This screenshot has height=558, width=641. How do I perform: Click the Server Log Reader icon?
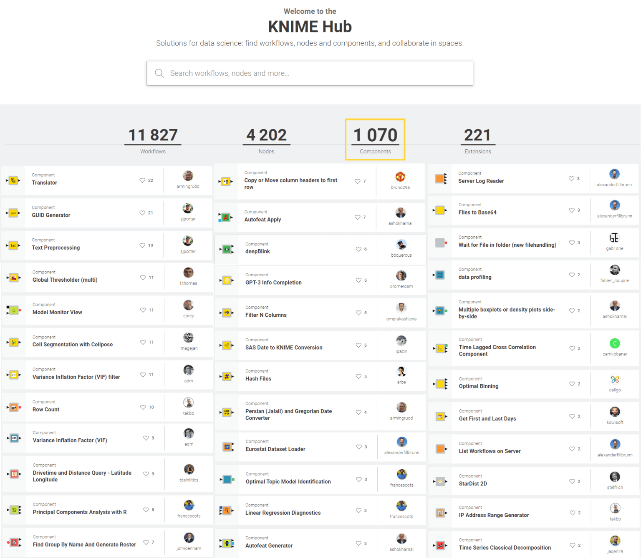[x=441, y=179]
